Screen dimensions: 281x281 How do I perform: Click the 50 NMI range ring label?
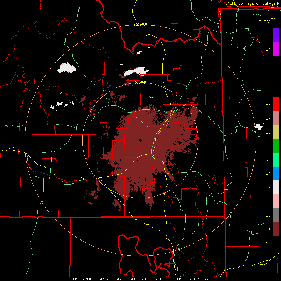point(140,82)
